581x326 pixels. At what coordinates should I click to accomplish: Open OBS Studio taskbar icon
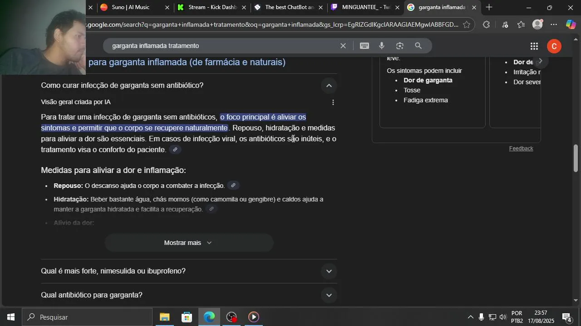[x=231, y=317]
